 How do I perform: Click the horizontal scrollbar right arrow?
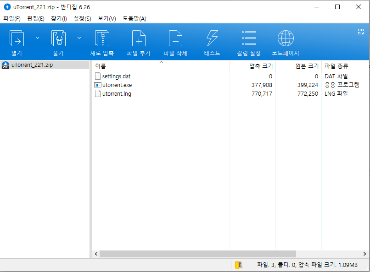click(365, 254)
